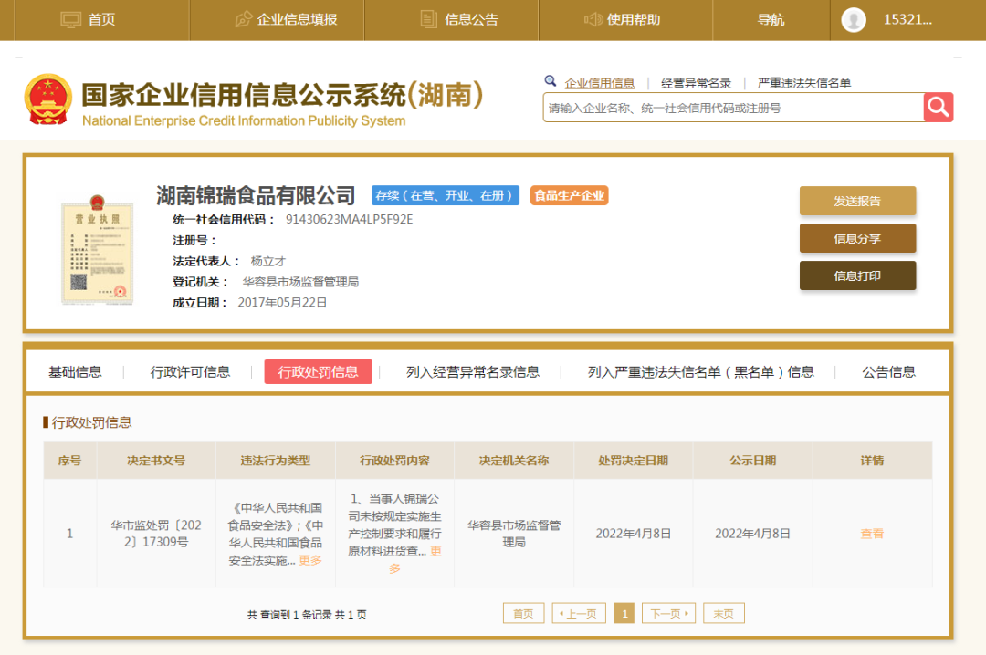This screenshot has width=986, height=655.
Task: Select 严重违法失信名单 search category
Action: (803, 83)
